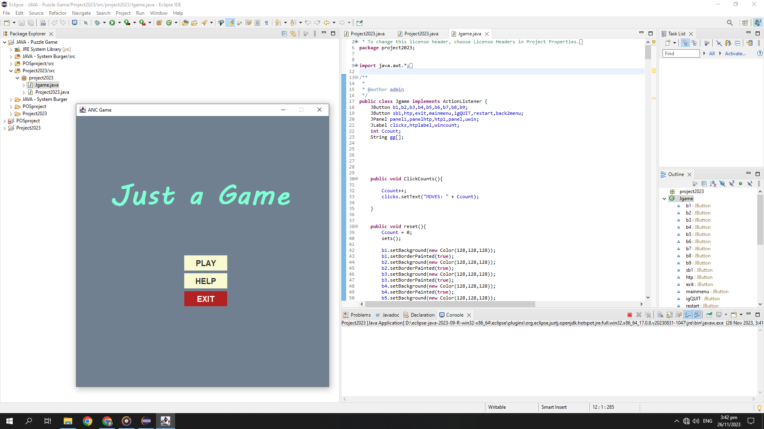
Task: Click the New Java Class toolbar icon
Action: (169, 23)
